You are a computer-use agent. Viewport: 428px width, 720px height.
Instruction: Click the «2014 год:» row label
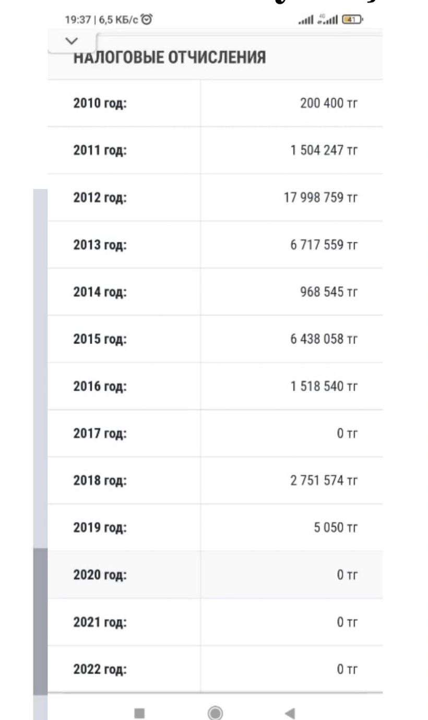pyautogui.click(x=100, y=292)
